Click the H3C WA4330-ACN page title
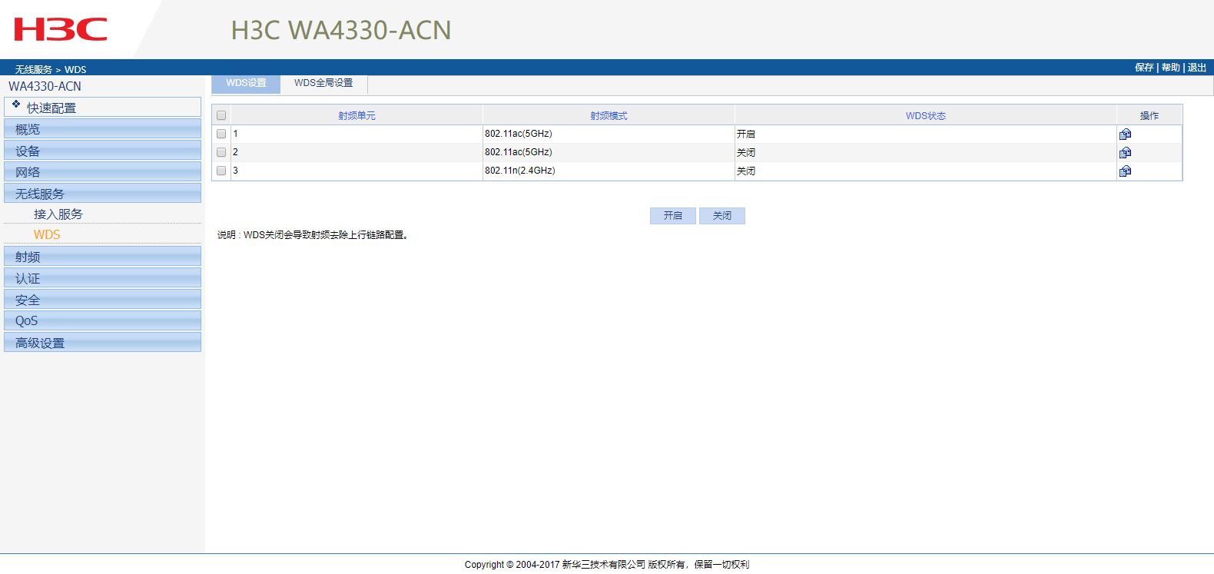Screen dimensions: 1214x574 pyautogui.click(x=341, y=30)
